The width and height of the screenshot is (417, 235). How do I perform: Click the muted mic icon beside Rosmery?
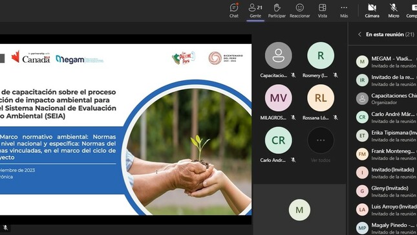coord(336,75)
